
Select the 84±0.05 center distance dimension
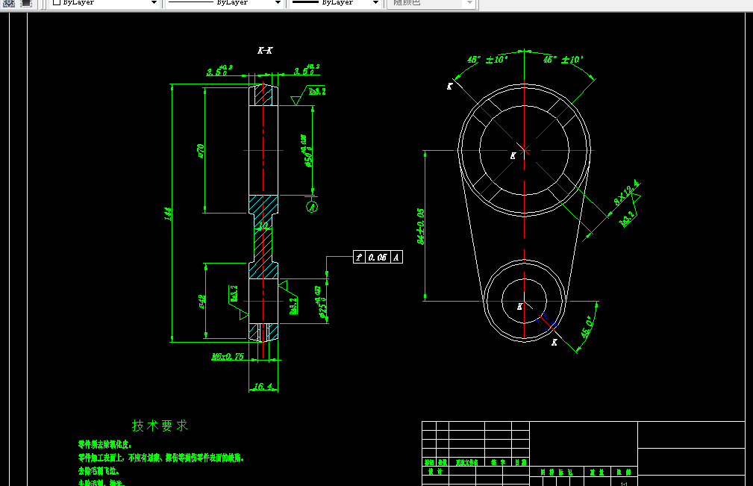(x=421, y=226)
